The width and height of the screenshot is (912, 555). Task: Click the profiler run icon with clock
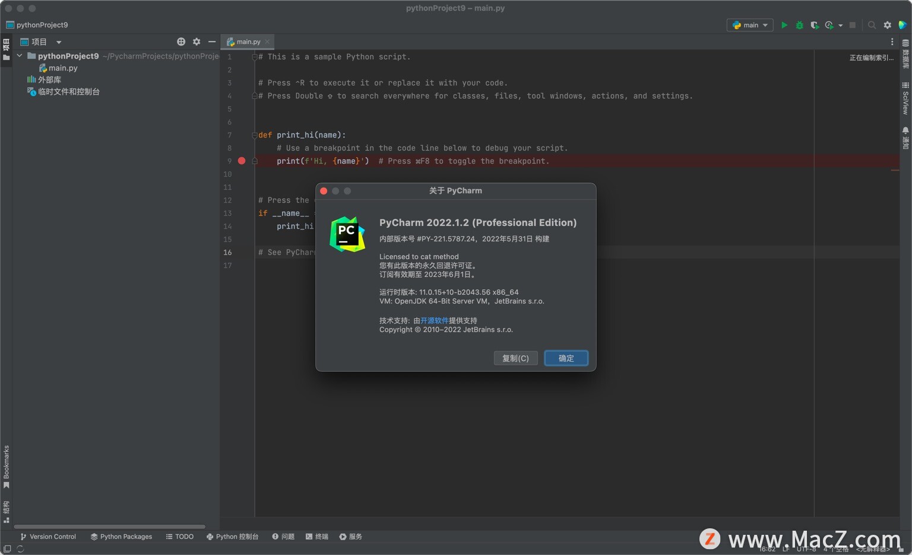829,25
